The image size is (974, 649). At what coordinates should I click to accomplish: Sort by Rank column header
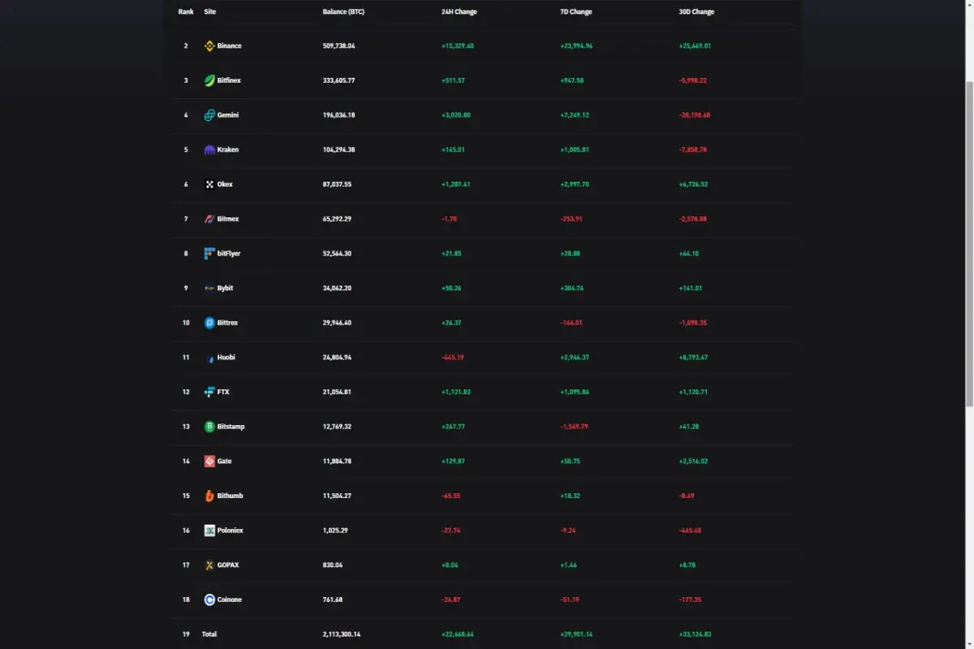click(x=186, y=12)
